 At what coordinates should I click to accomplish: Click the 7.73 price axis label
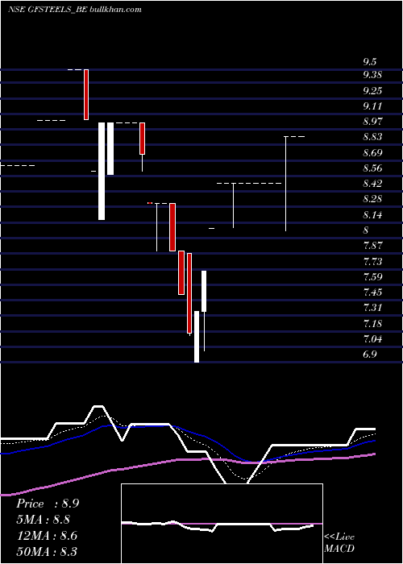372,262
